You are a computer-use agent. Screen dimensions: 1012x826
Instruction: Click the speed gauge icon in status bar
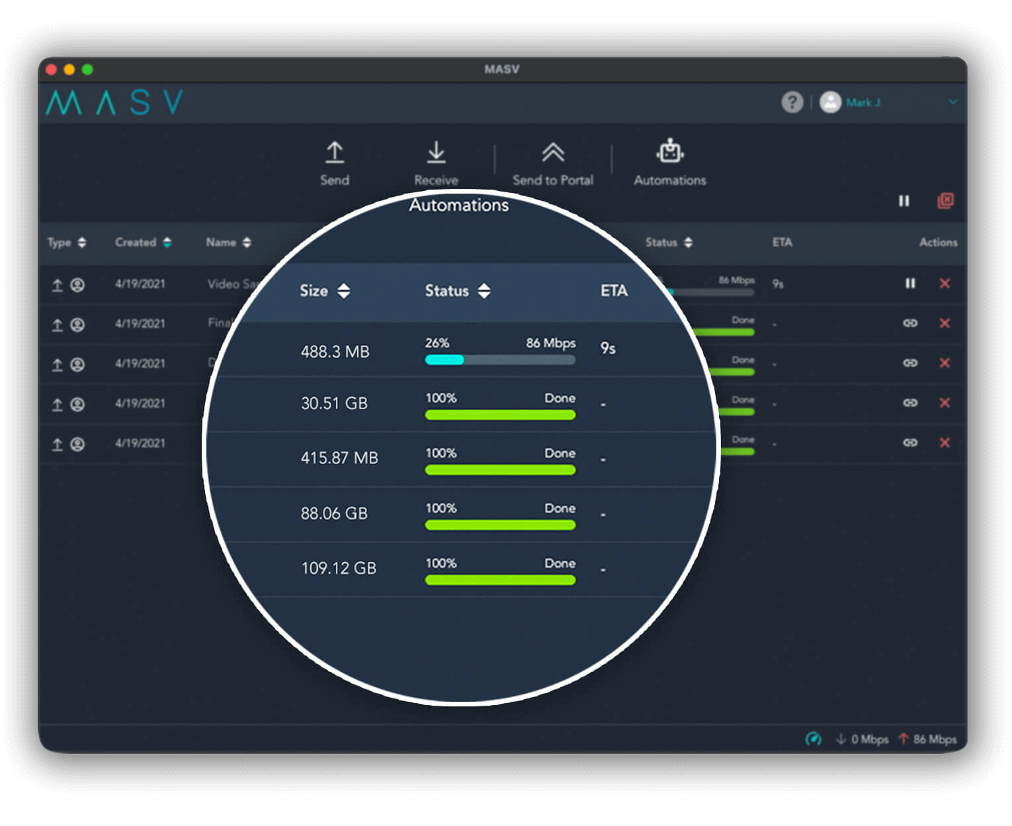[813, 739]
